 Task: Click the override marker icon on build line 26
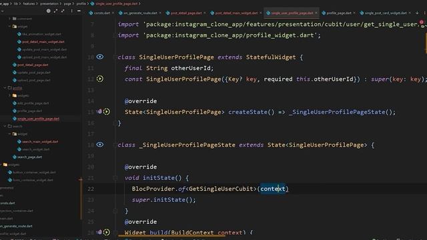coord(99,232)
